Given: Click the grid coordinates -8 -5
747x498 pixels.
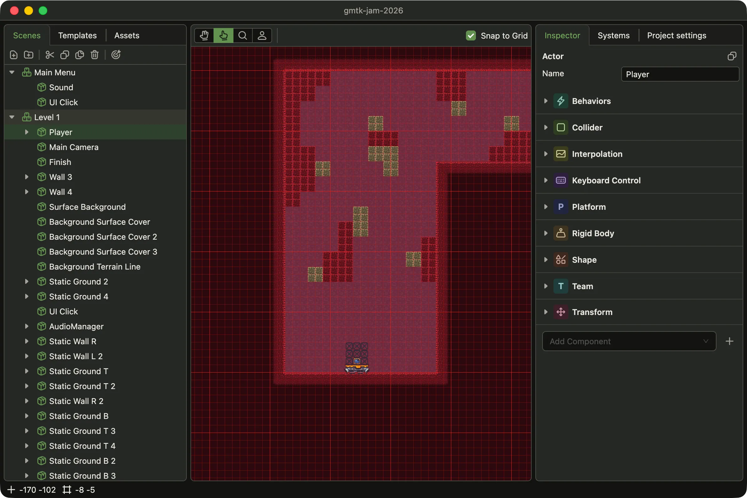Looking at the screenshot, I should click(85, 490).
